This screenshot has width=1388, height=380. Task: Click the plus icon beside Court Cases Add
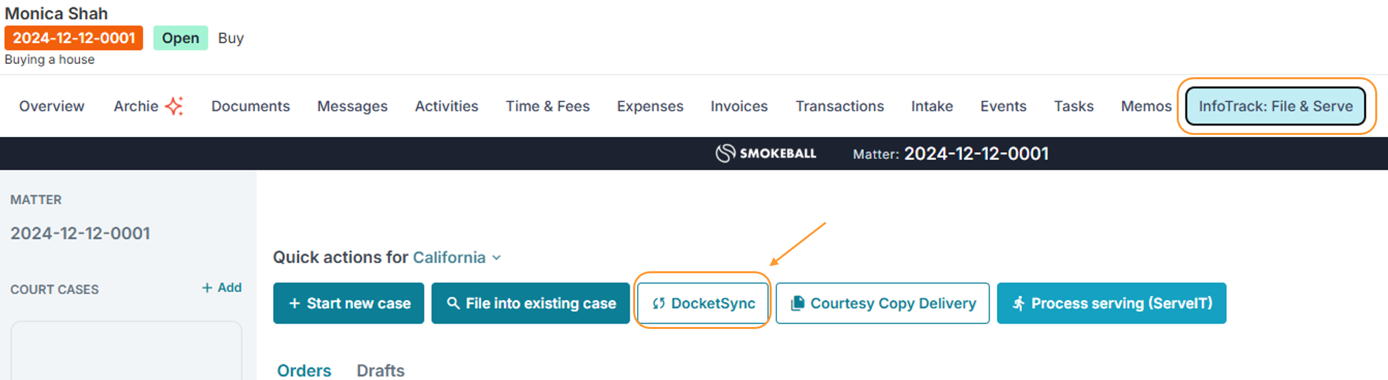(x=207, y=288)
